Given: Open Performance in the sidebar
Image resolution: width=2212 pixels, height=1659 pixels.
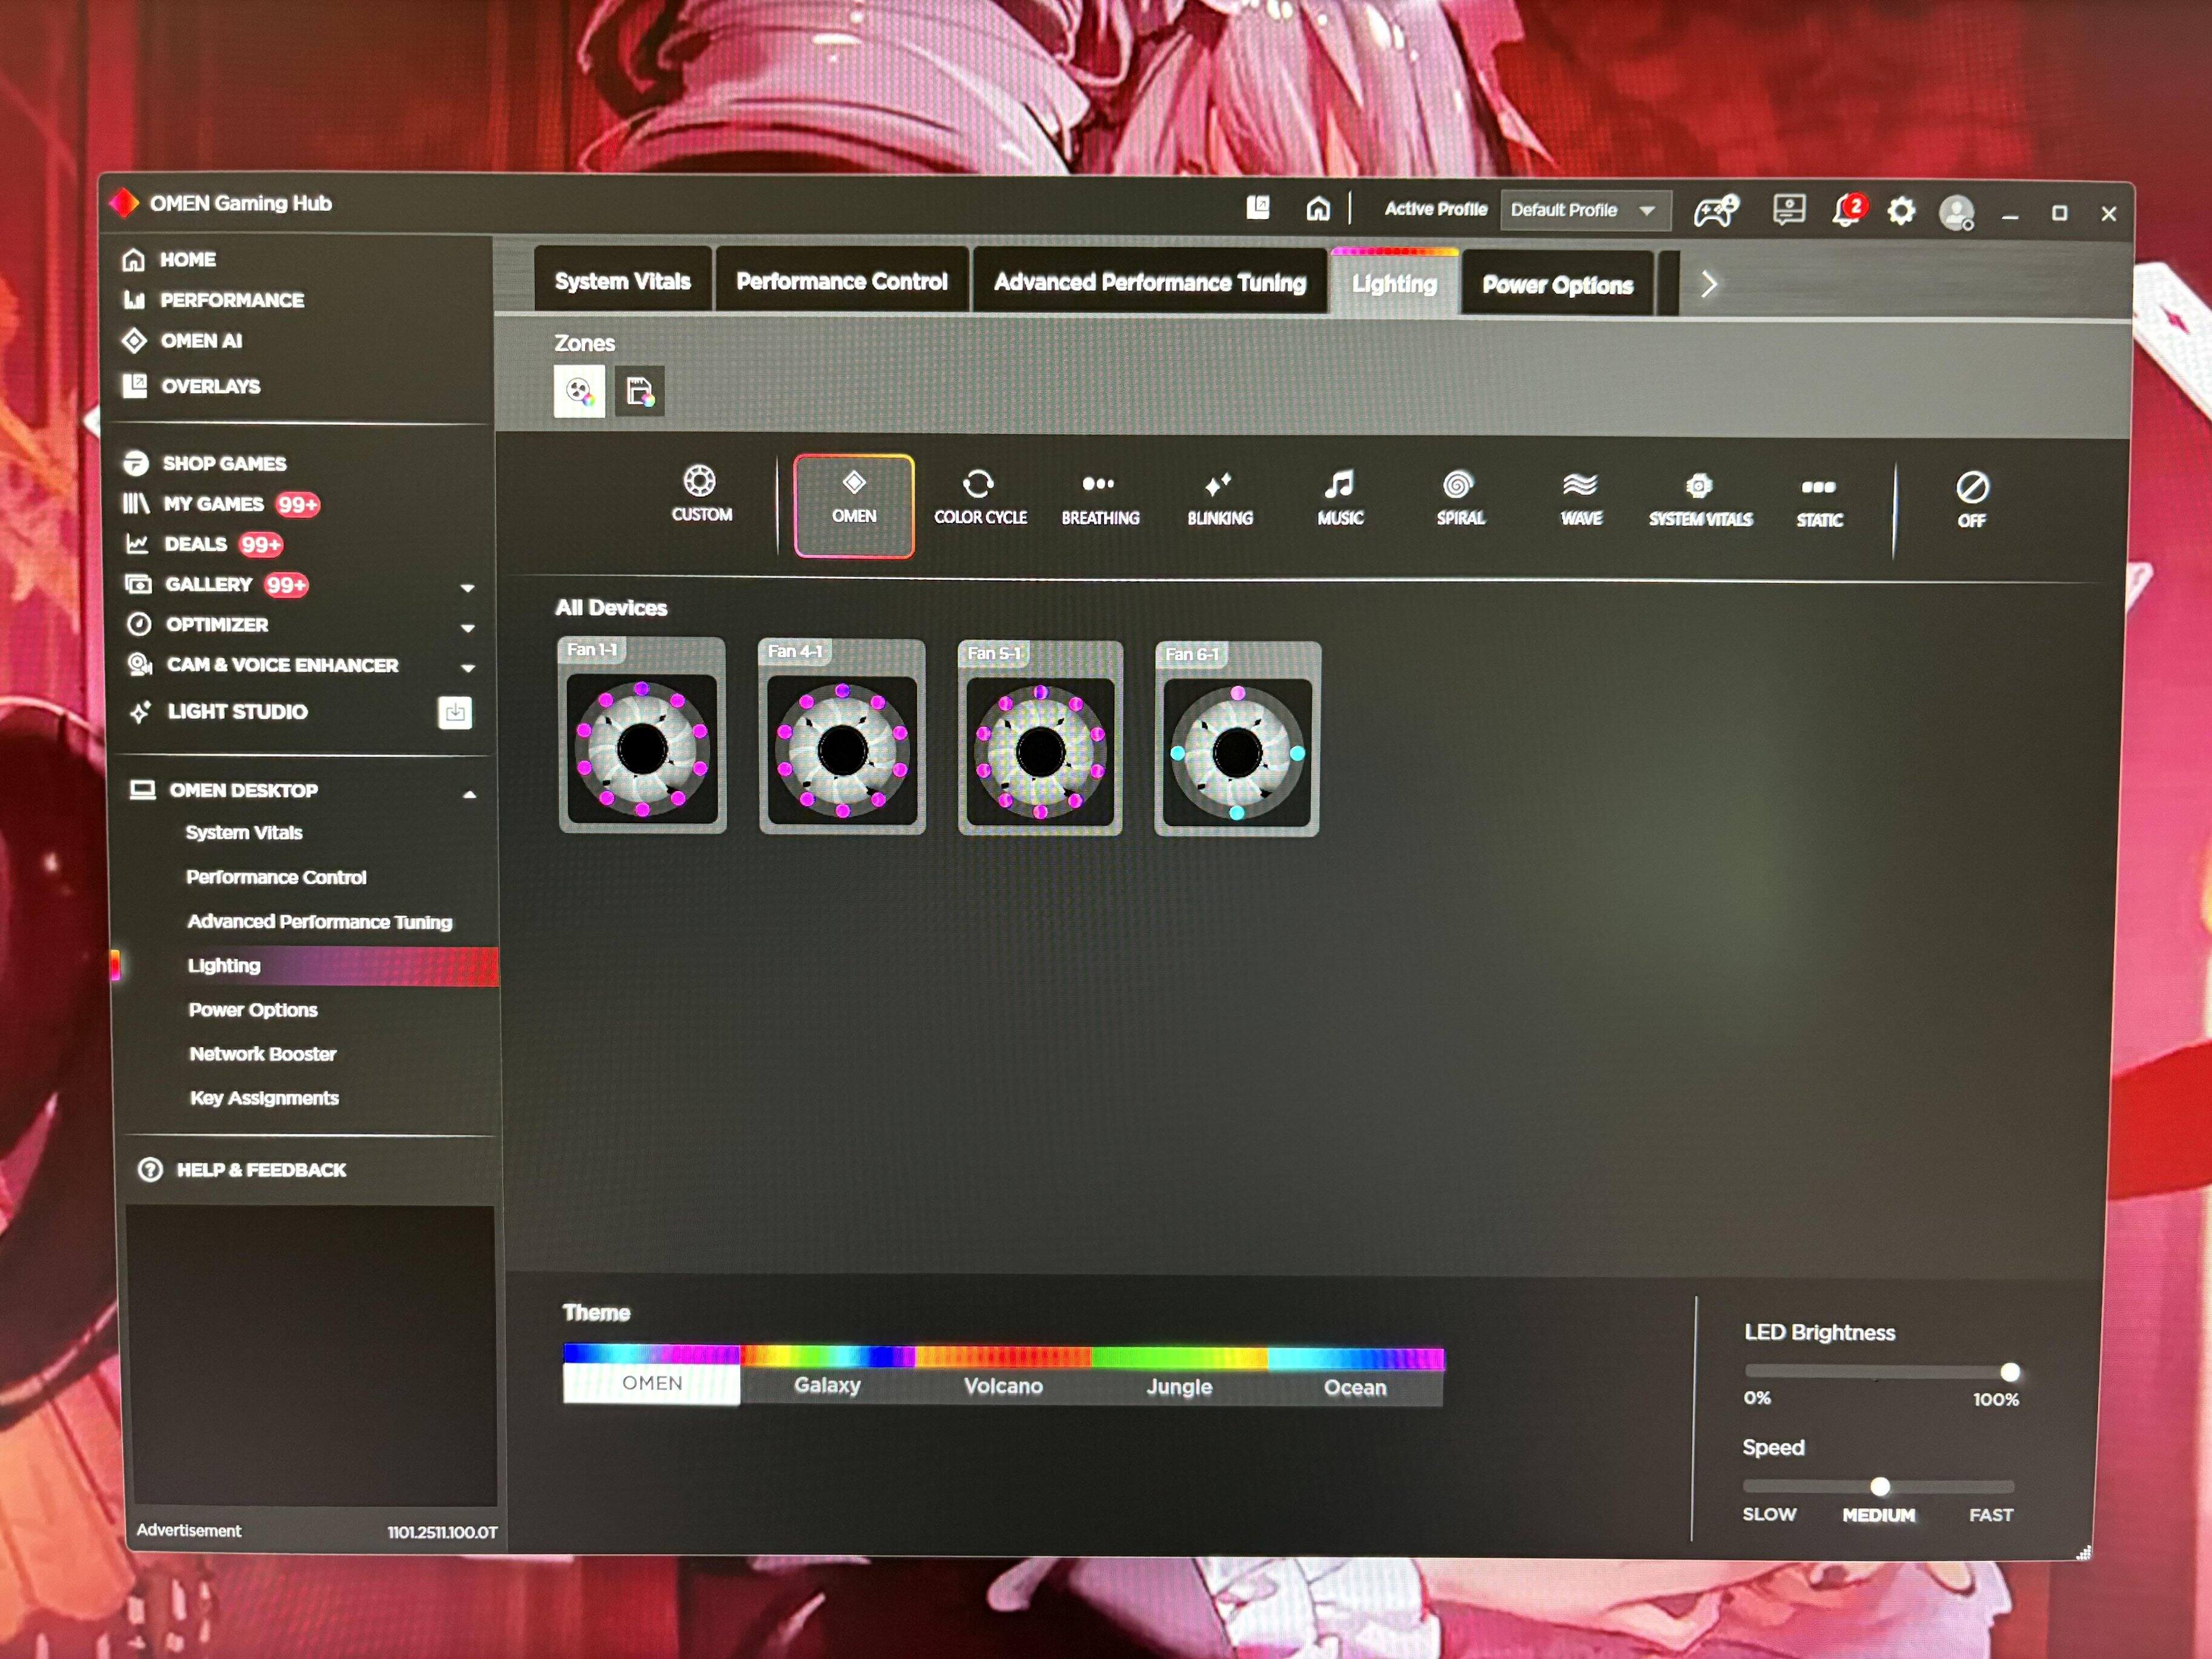Looking at the screenshot, I should pyautogui.click(x=213, y=300).
